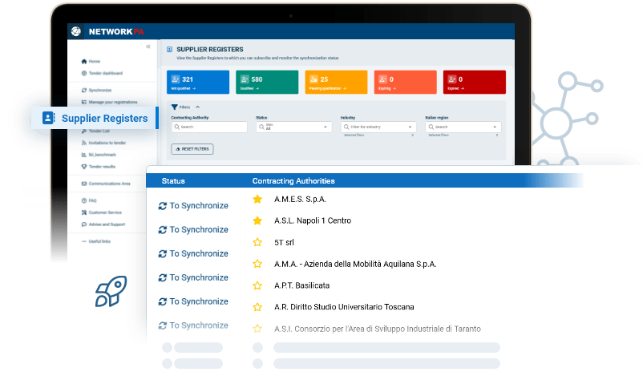The width and height of the screenshot is (643, 380).
Task: Click the Synchronize sidebar icon
Action: (83, 91)
